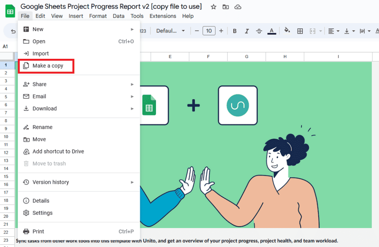Choose Rename from the File menu
The height and width of the screenshot is (247, 379).
pos(41,127)
